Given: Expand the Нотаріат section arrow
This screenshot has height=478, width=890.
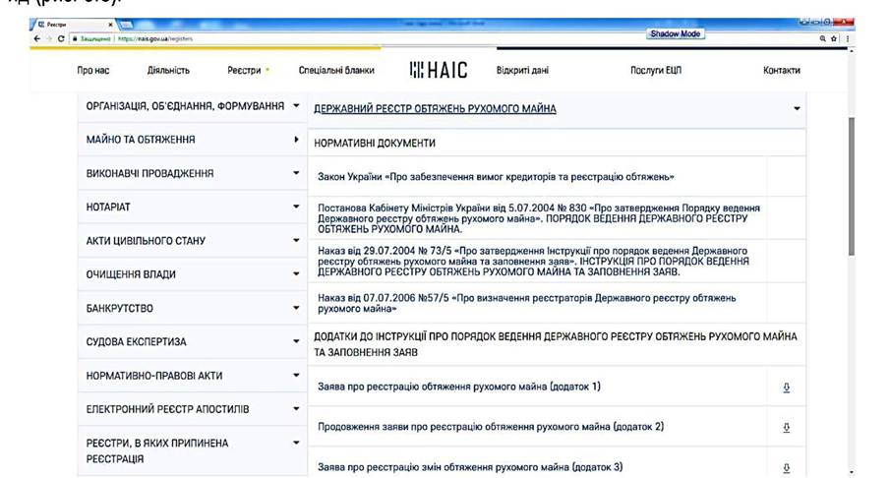Looking at the screenshot, I should [x=296, y=207].
